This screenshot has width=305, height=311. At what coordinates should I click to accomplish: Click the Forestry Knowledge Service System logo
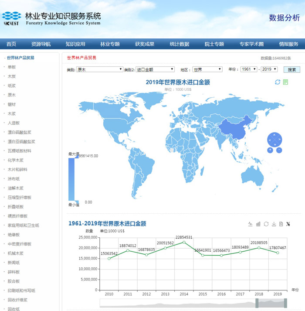51,19
